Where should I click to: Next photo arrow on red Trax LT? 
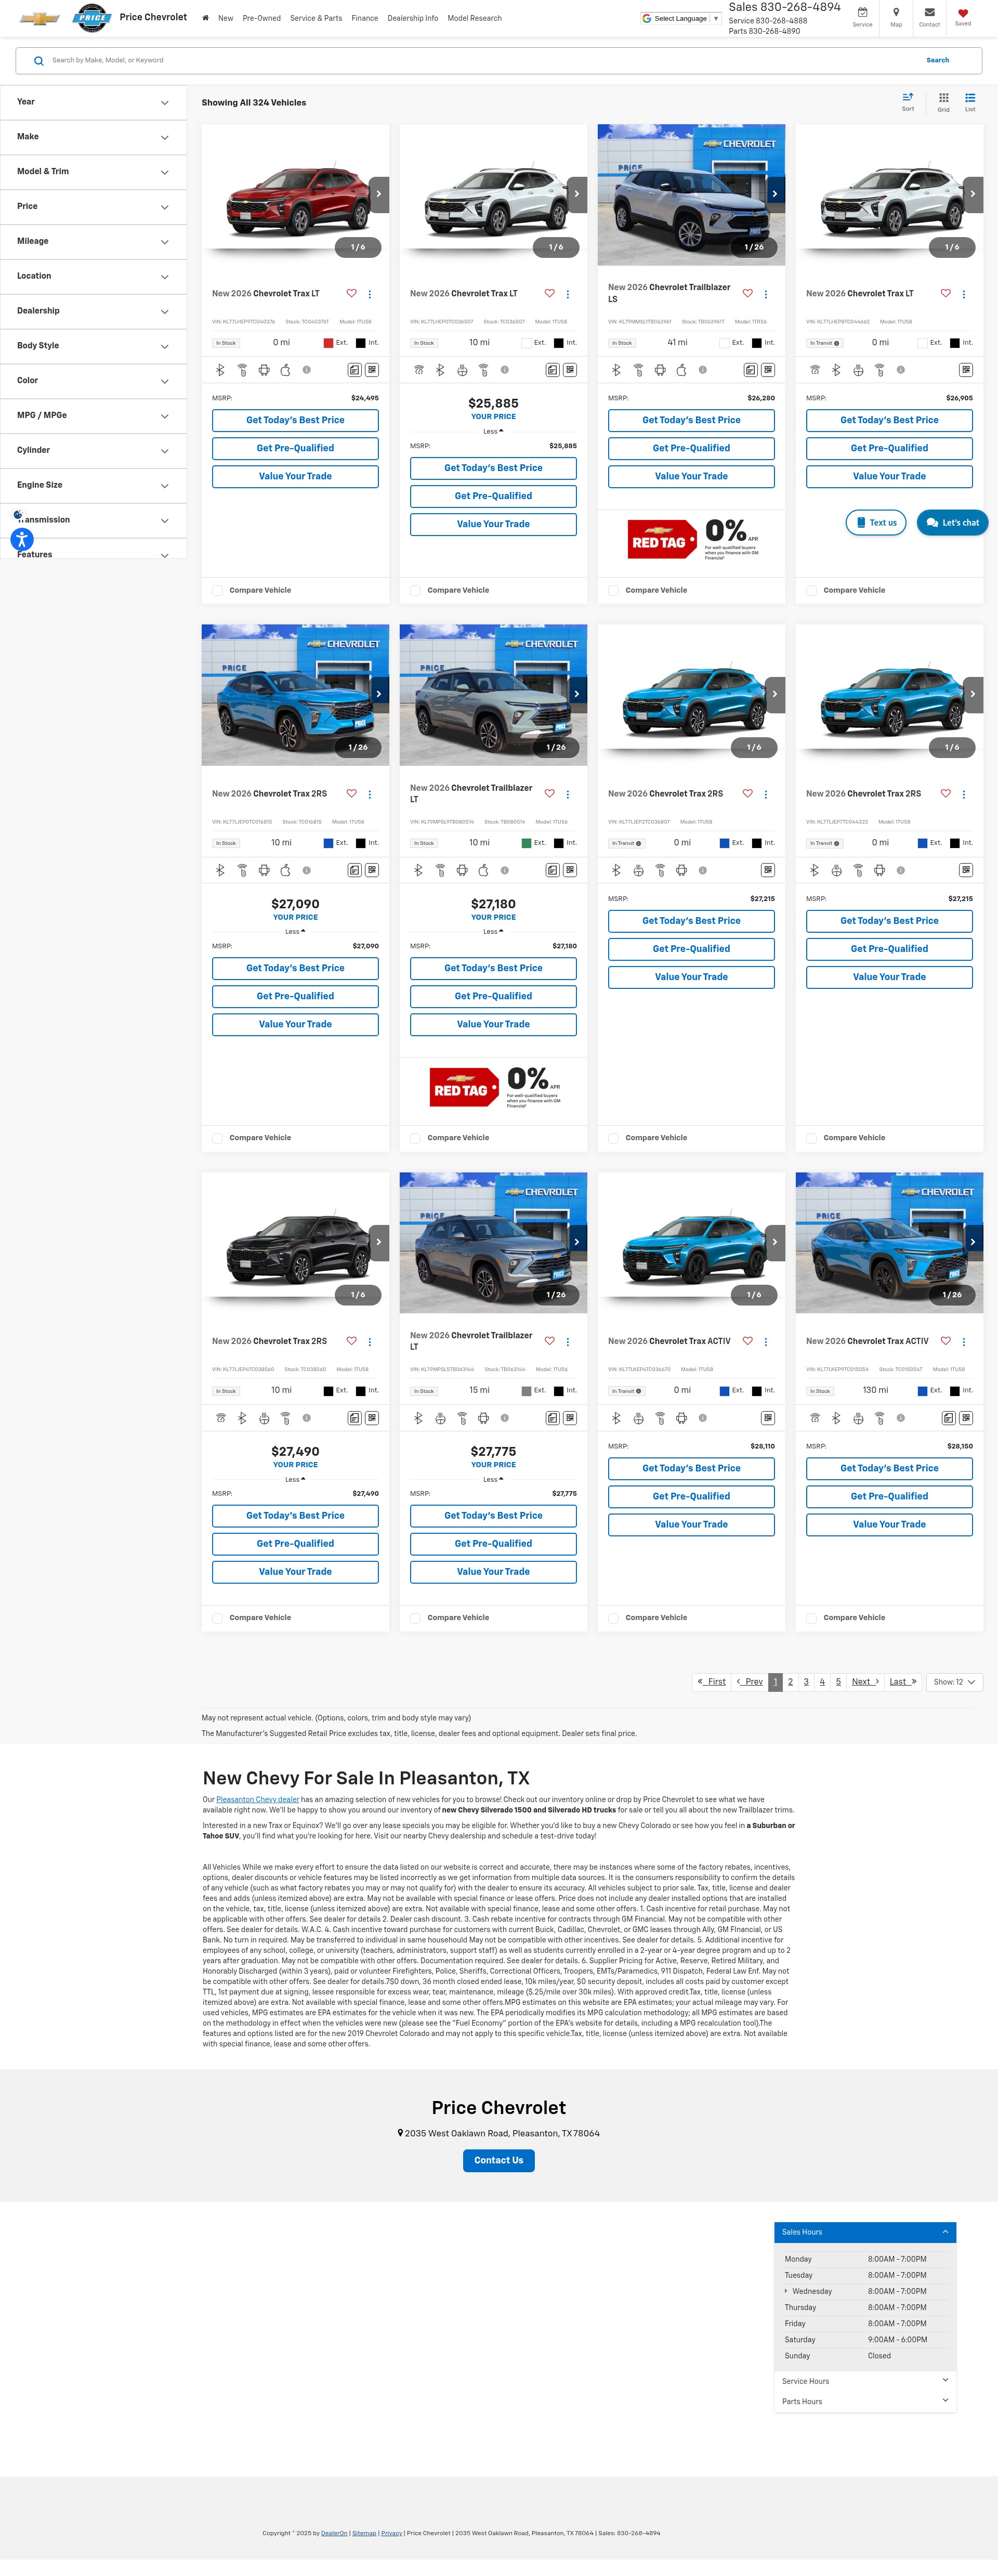click(379, 194)
